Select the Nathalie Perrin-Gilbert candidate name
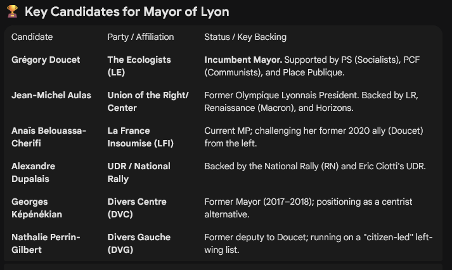 tap(47, 243)
